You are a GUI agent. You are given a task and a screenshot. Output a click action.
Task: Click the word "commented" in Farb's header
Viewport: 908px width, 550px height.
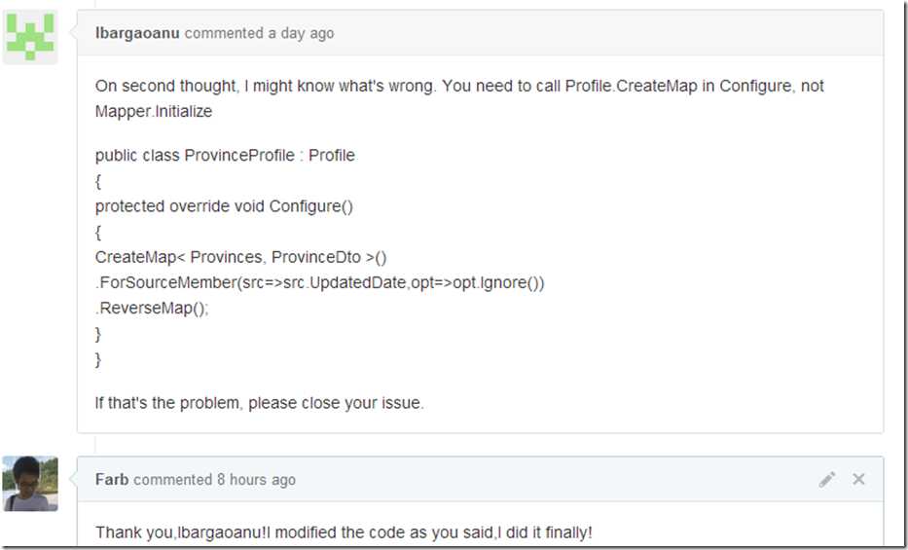coord(172,479)
